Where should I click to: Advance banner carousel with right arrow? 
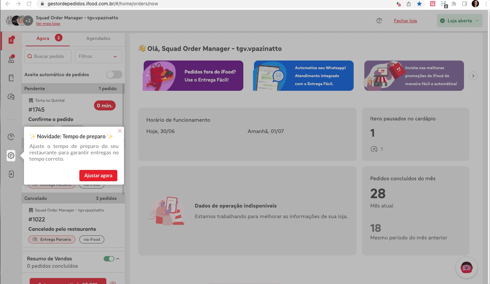coord(473,75)
